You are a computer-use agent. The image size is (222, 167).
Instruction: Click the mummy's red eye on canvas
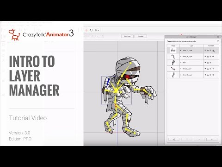pos(127,77)
